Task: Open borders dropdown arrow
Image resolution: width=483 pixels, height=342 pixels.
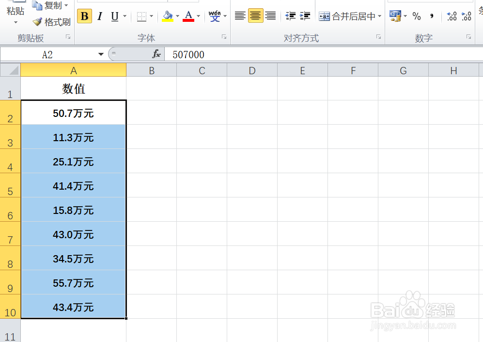Action: [x=151, y=16]
